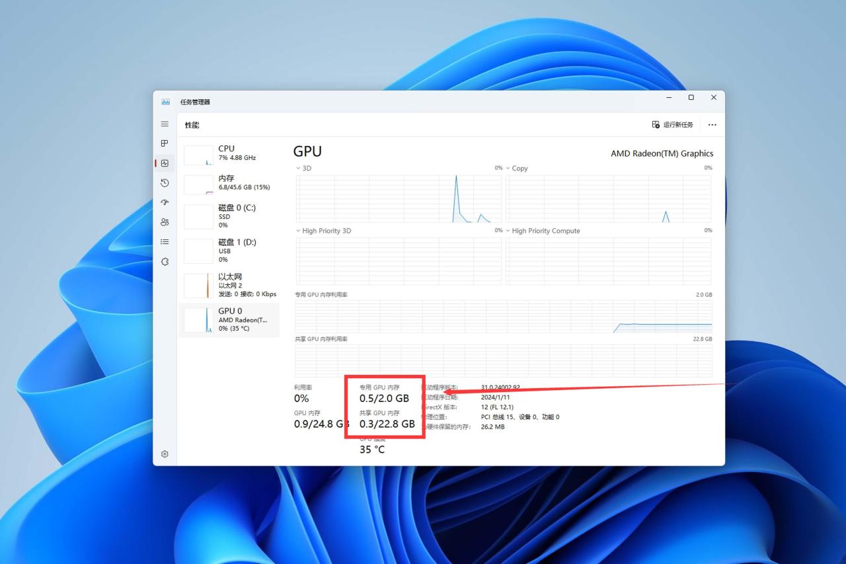This screenshot has height=564, width=846.
Task: Select the 以太网 Ethernet item
Action: pos(229,285)
